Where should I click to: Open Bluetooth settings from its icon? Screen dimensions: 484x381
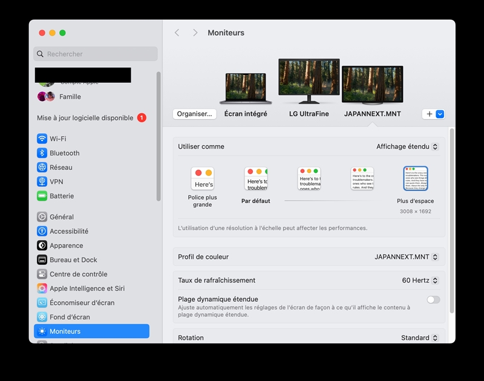(x=42, y=153)
